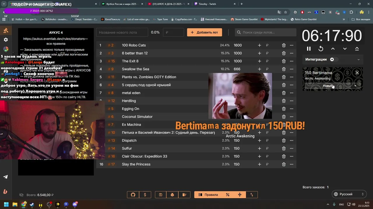Add money to 100 Robo Cats lot
This screenshot has width=373, height=209.
[x=259, y=45]
